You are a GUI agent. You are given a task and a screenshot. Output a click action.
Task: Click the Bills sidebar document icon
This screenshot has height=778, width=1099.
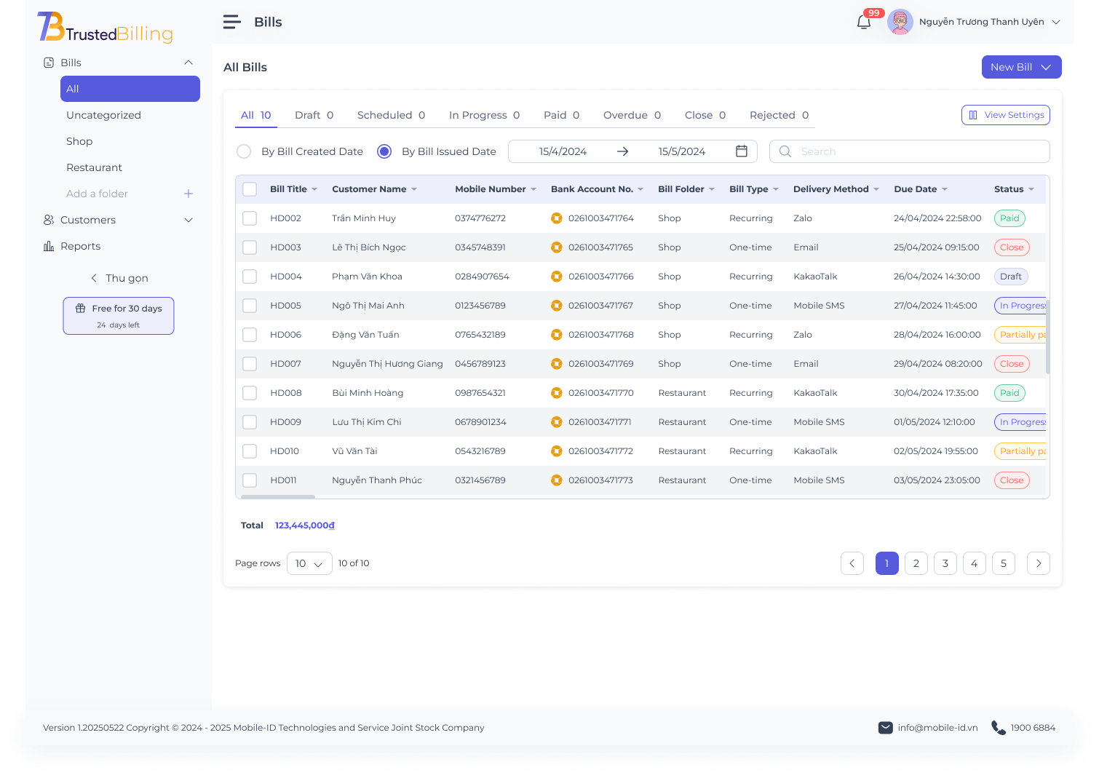(x=49, y=63)
